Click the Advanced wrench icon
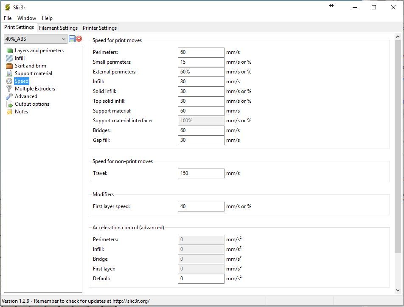404x307 pixels. 9,96
